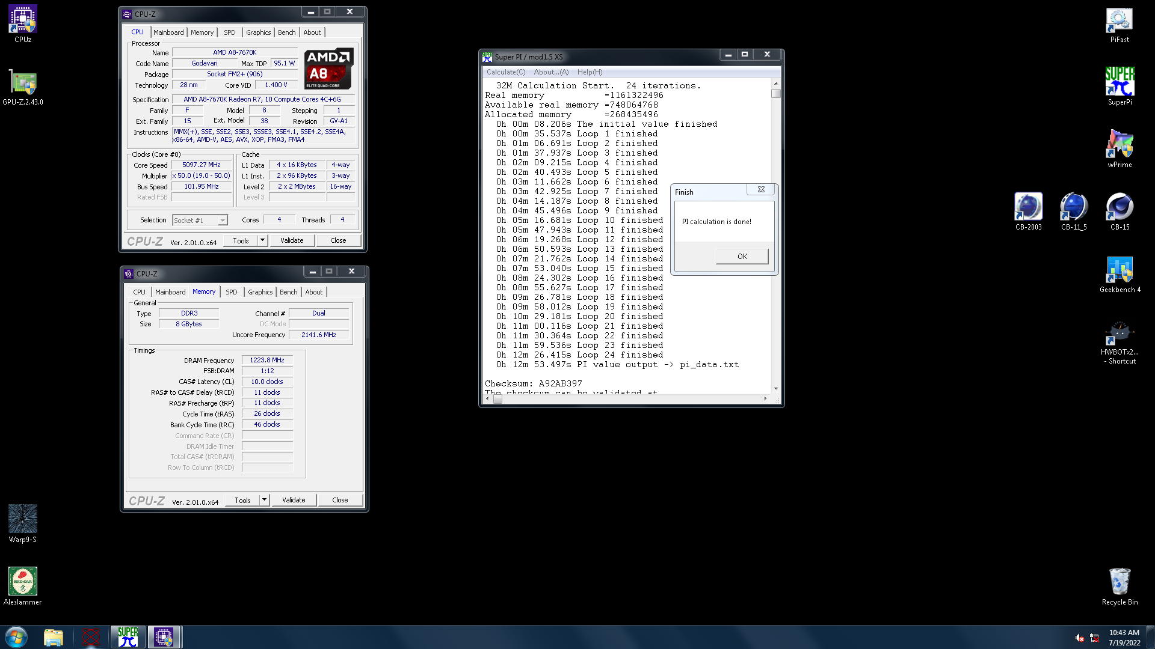The height and width of the screenshot is (649, 1155).
Task: Open Bench tab in top CPU-Z
Action: click(287, 32)
